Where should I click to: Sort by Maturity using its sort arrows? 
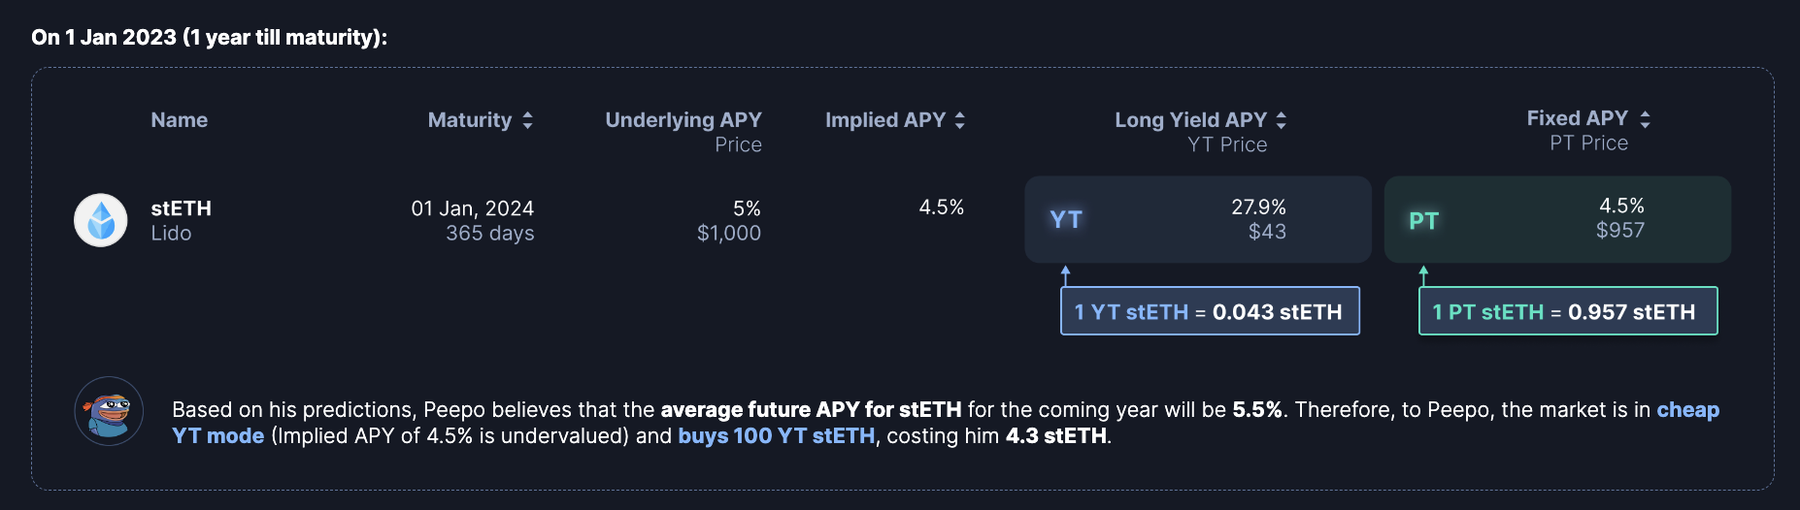(x=527, y=120)
